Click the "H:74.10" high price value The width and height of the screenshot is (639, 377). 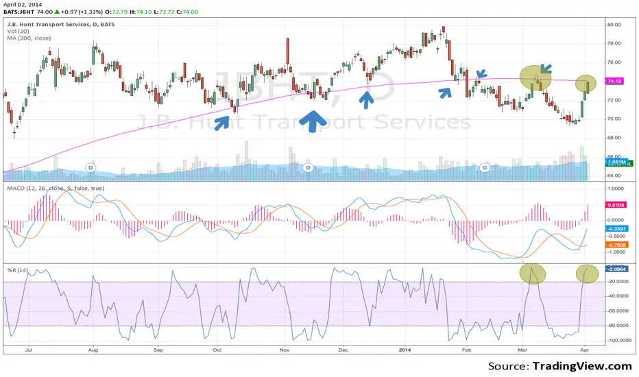click(x=141, y=12)
